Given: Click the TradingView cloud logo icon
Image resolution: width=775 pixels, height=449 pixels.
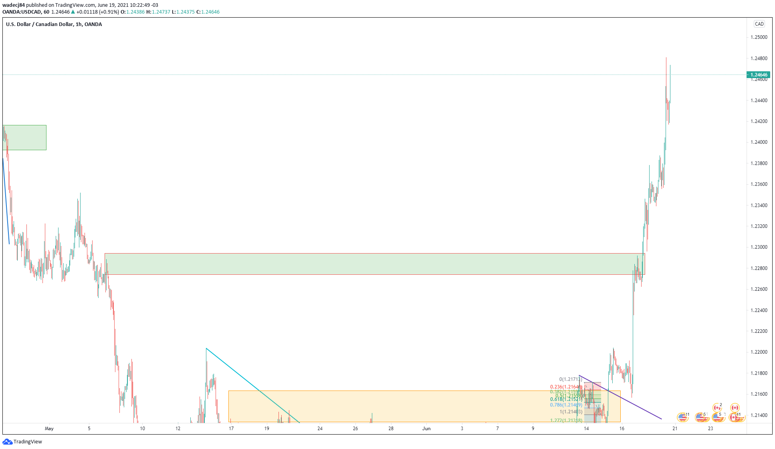Looking at the screenshot, I should tap(7, 441).
